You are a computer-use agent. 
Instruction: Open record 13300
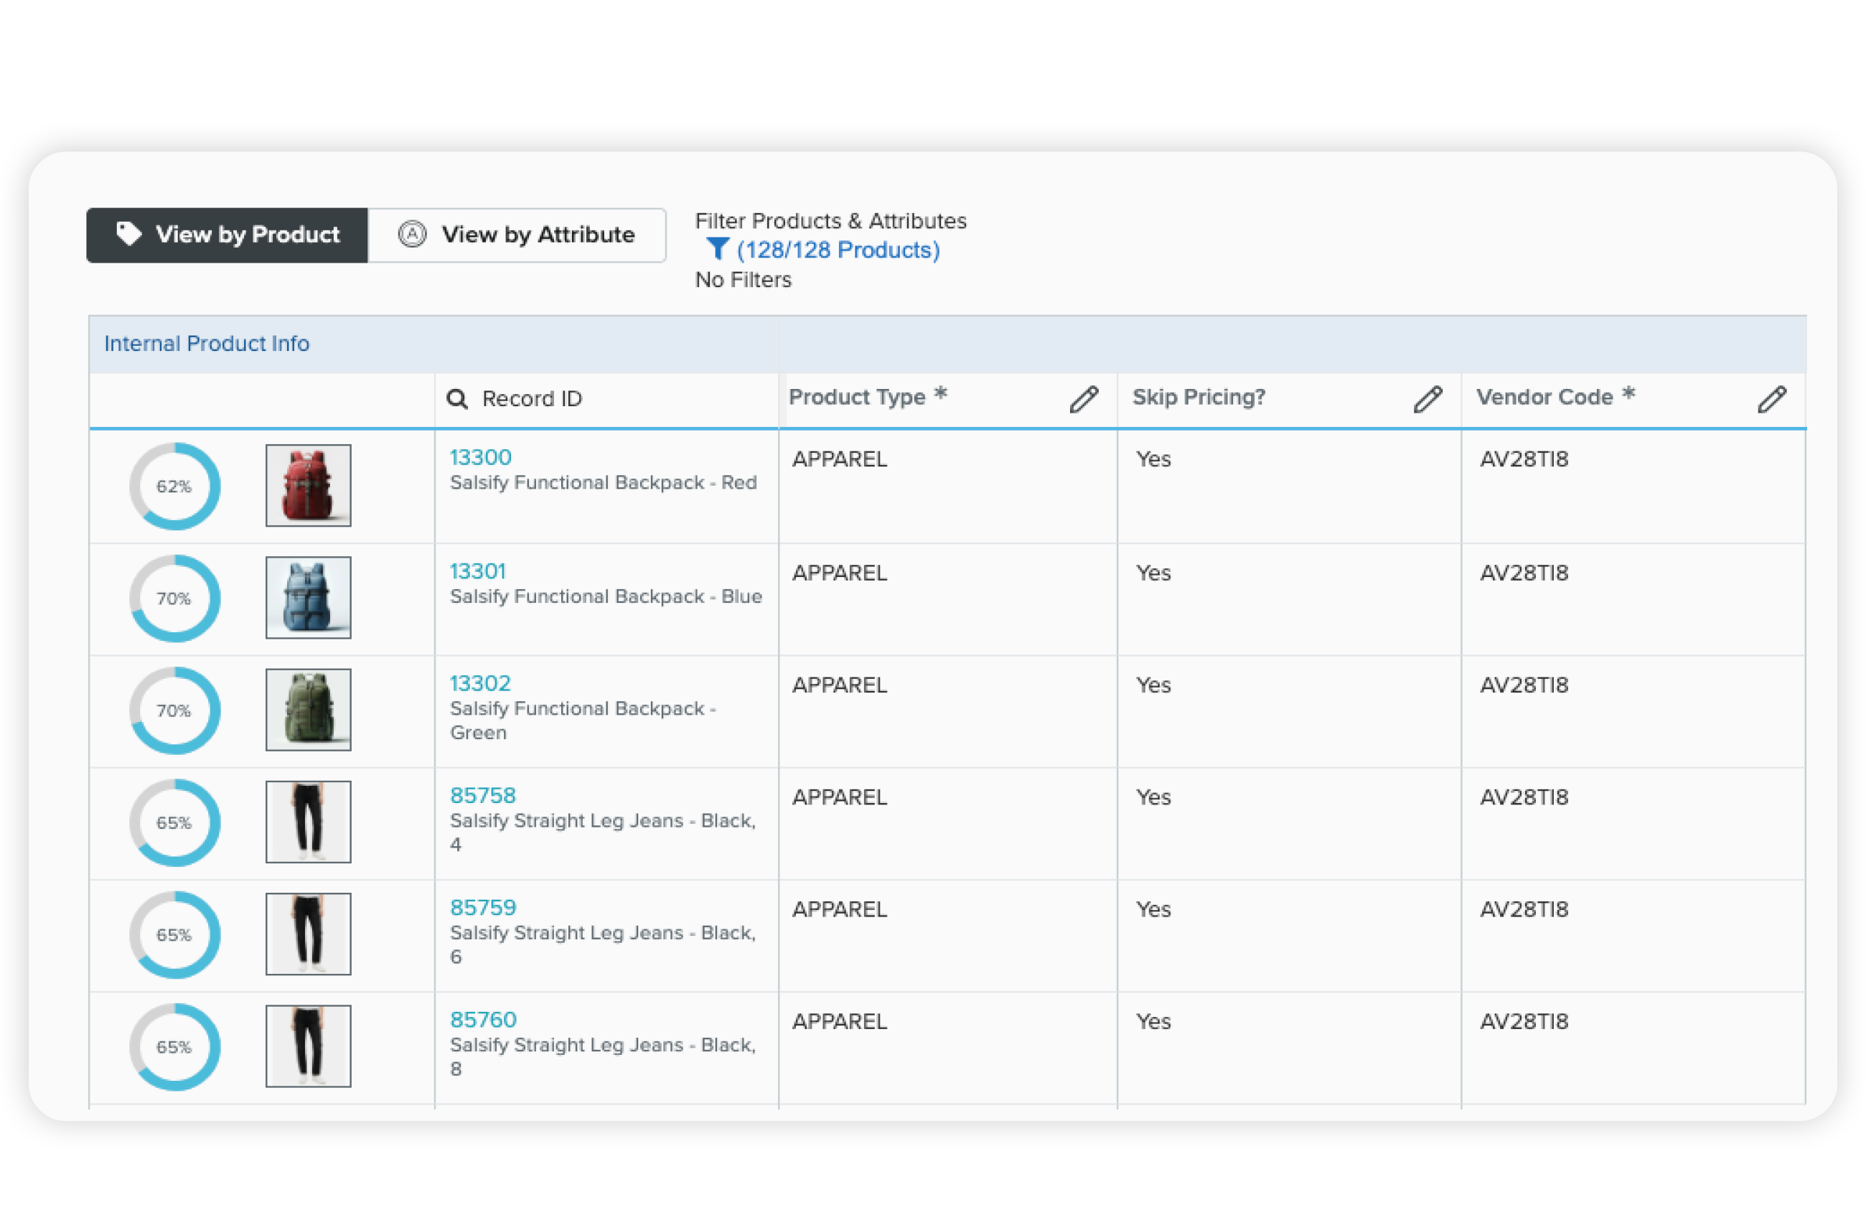[x=481, y=457]
